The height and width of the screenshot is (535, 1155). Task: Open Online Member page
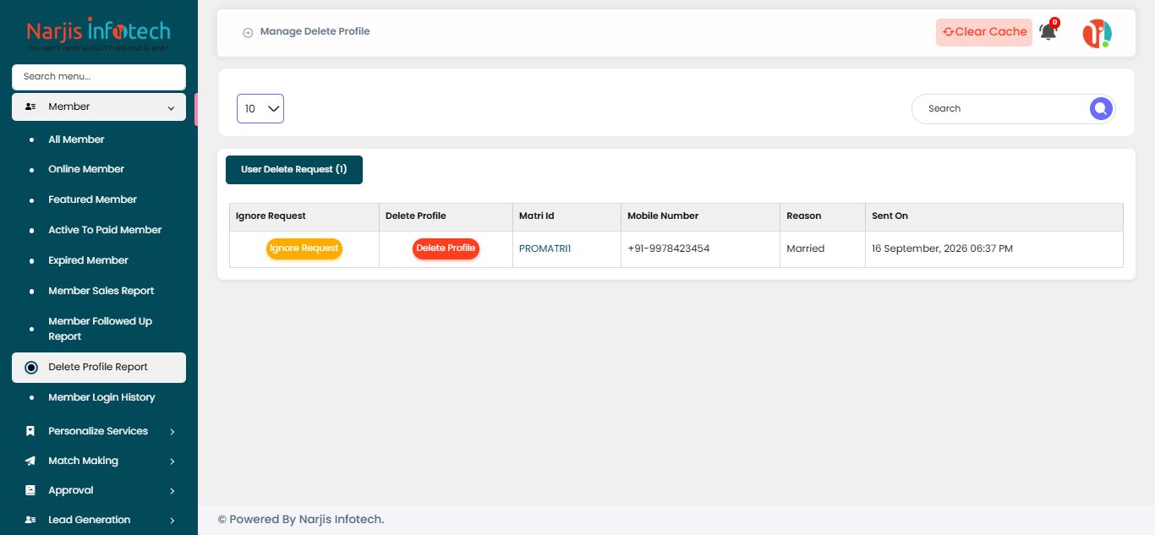click(86, 169)
